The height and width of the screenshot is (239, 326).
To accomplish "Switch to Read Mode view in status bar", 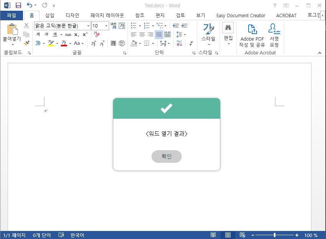I will click(213, 235).
